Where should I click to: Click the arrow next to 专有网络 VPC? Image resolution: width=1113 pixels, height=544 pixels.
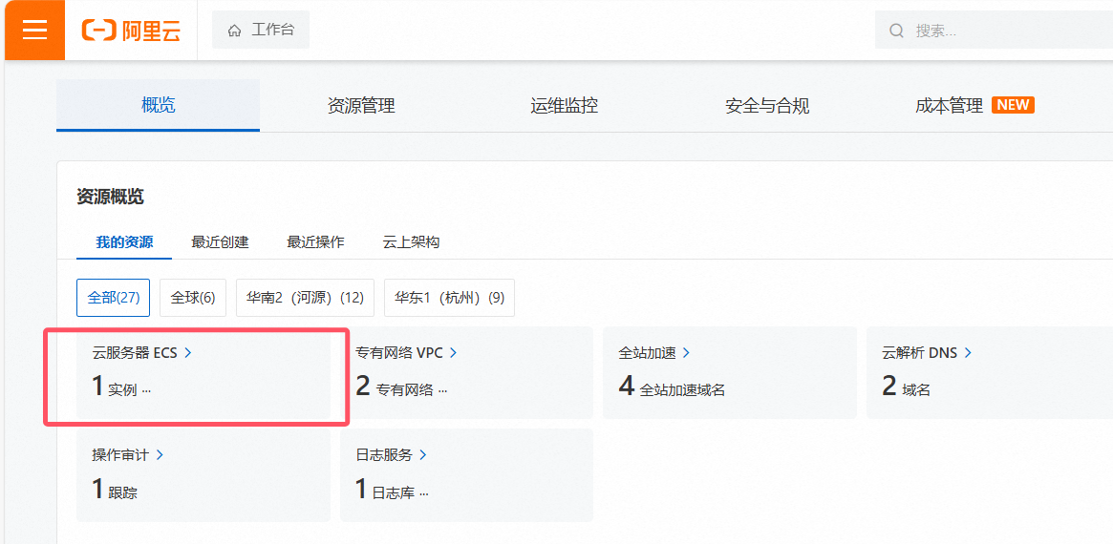point(453,352)
